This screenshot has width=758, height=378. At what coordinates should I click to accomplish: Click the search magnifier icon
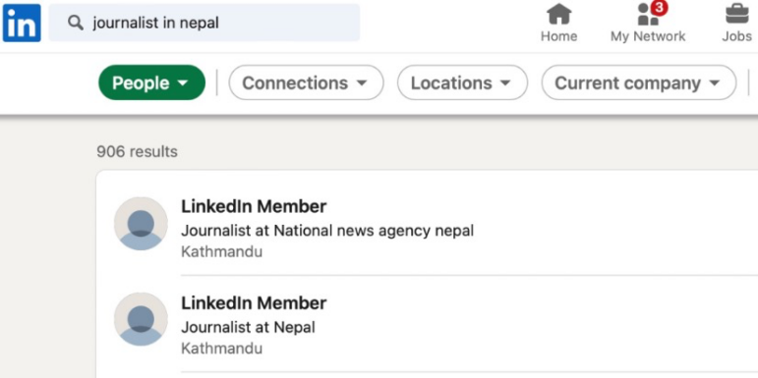76,23
